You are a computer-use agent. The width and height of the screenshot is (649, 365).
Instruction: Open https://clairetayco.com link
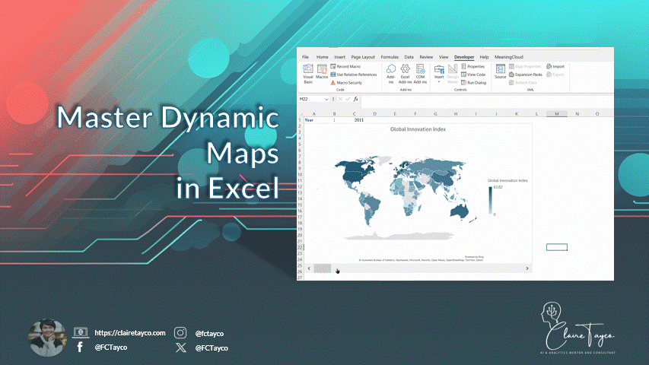coord(130,333)
